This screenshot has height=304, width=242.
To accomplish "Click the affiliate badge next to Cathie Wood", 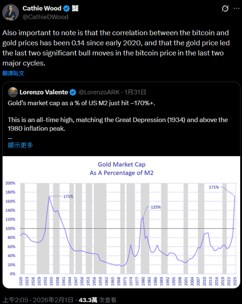I will coord(75,8).
